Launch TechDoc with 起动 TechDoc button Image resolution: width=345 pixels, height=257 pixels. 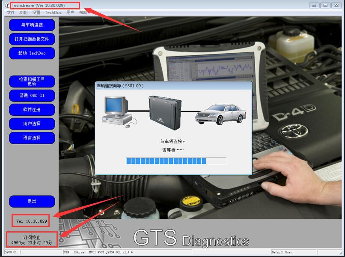[x=32, y=53]
